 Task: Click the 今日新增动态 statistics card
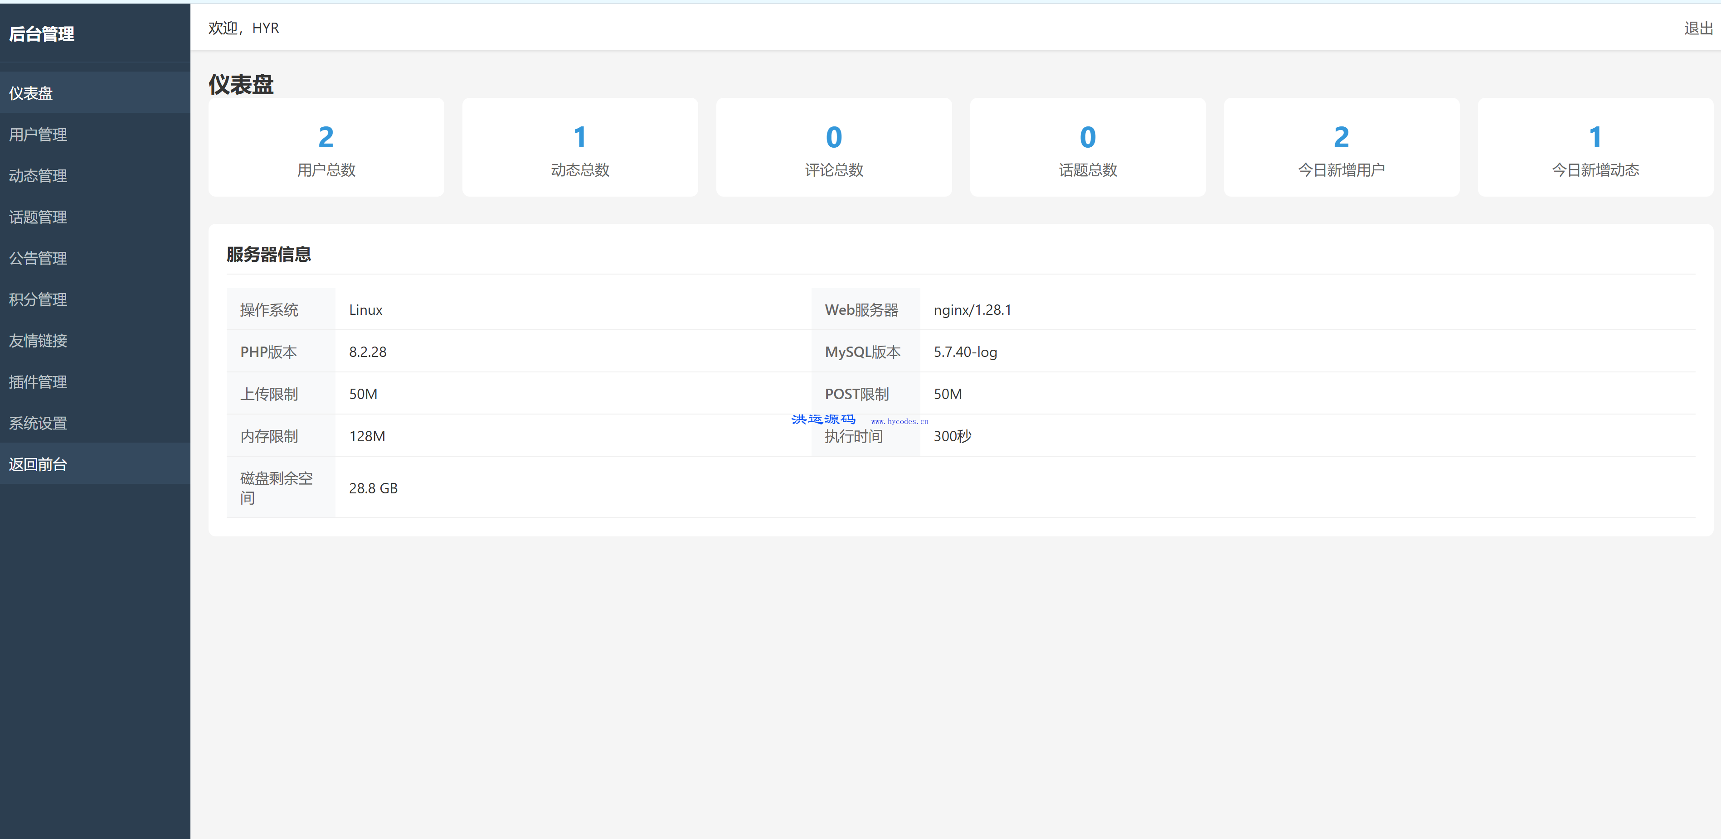pyautogui.click(x=1595, y=148)
